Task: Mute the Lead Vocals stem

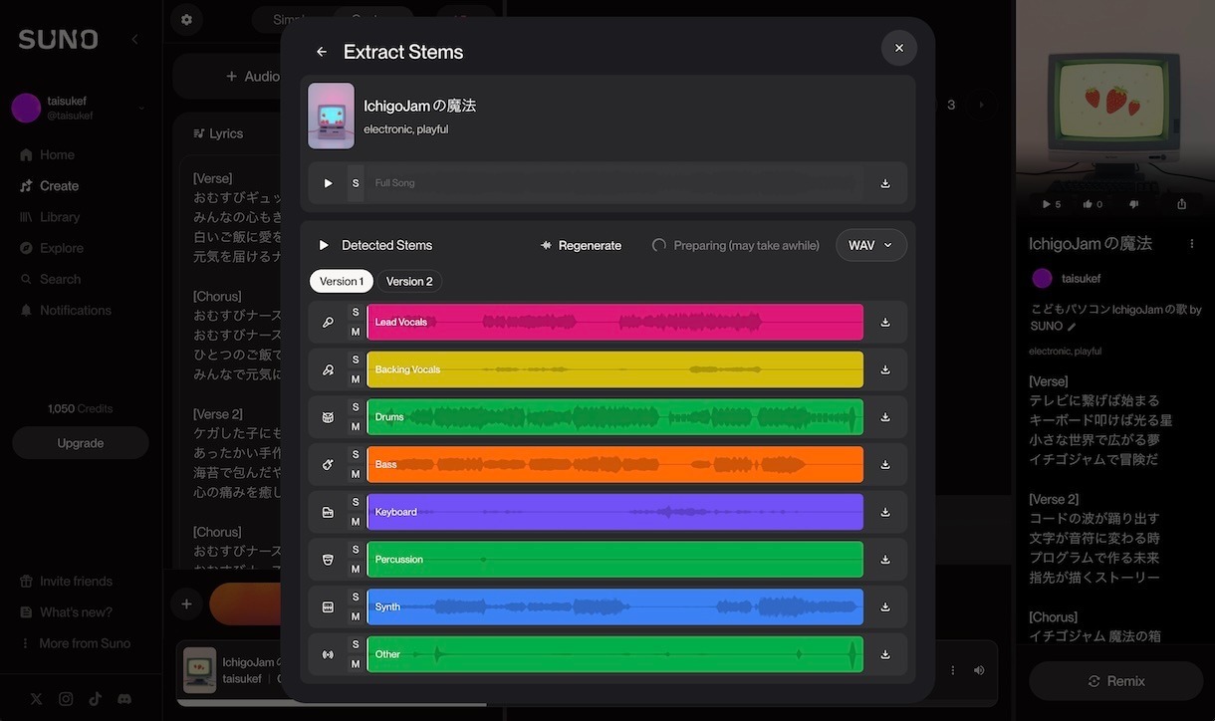Action: [356, 332]
